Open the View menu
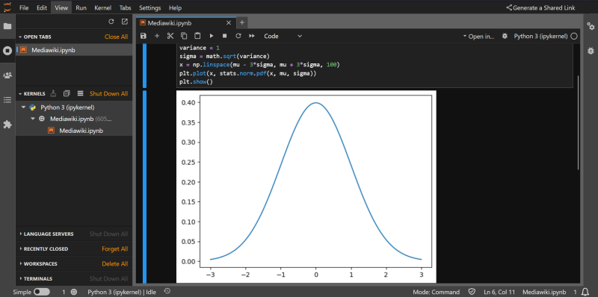The width and height of the screenshot is (598, 297). tap(61, 7)
